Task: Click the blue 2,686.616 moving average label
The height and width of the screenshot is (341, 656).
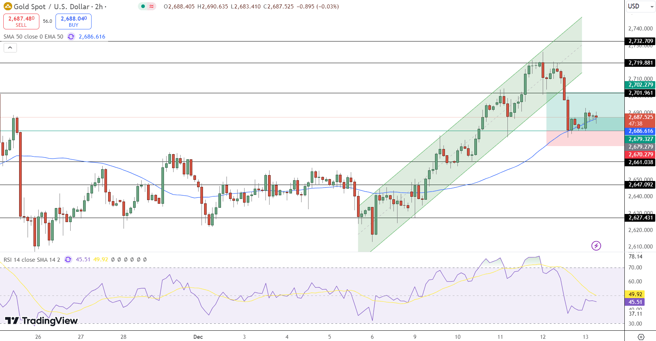Action: pos(641,131)
